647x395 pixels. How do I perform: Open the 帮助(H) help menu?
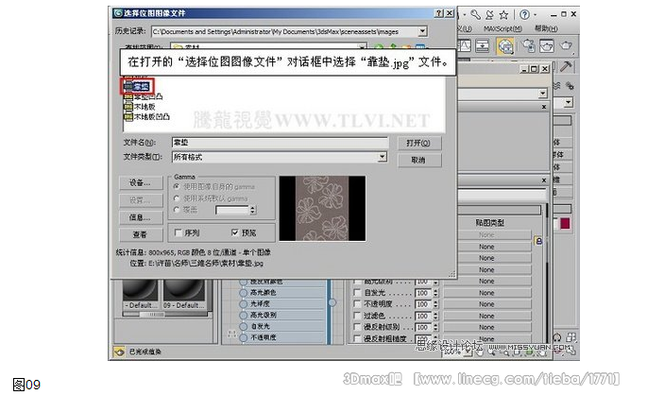[546, 28]
